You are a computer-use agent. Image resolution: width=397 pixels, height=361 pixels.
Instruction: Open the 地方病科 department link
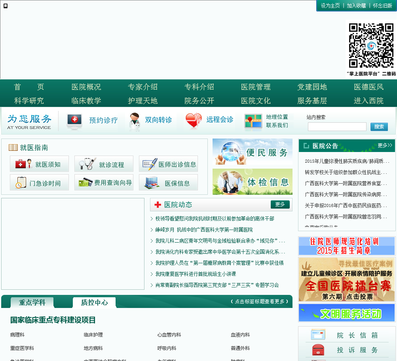(93, 348)
